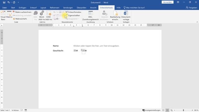Toggle the W checkbox in Geschlecht
199x112 pixels.
(83, 50)
